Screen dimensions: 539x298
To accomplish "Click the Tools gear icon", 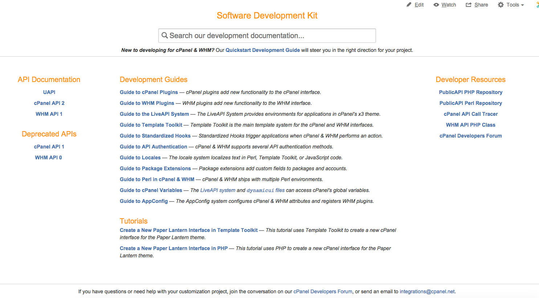I will [x=501, y=5].
